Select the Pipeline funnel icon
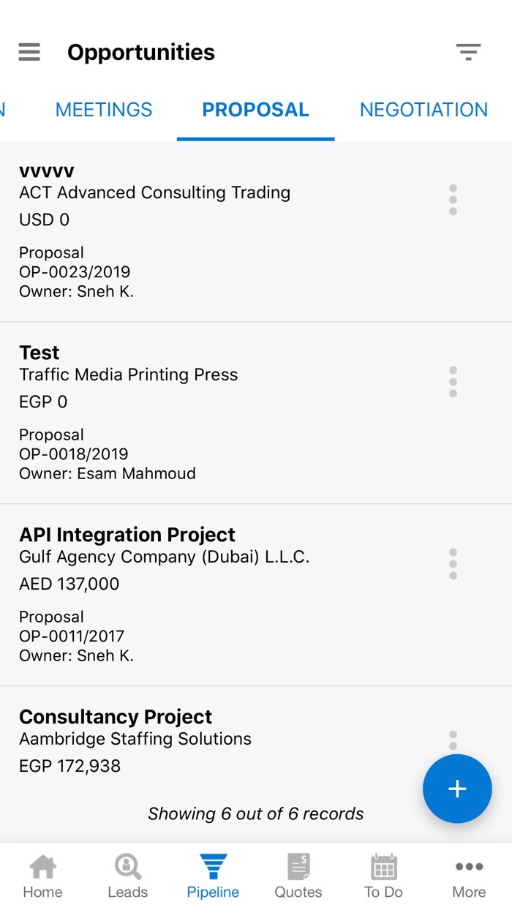Screen dimensions: 512x910 pos(213,875)
